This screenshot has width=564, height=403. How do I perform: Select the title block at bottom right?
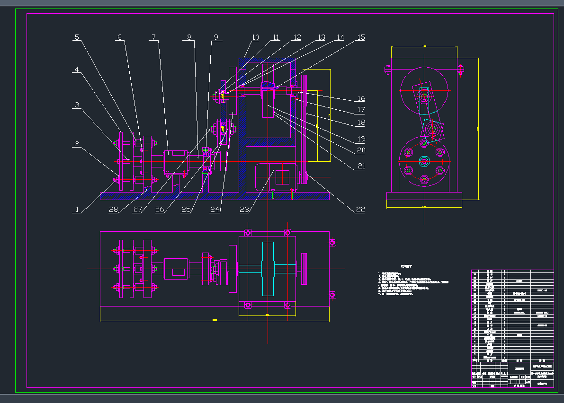tap(512, 375)
